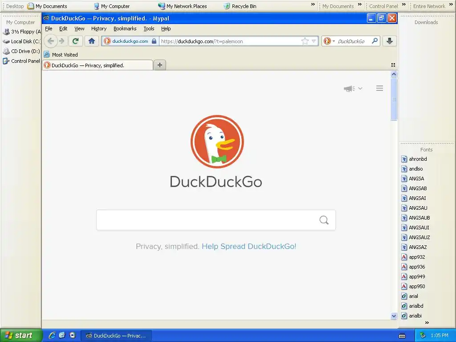Image resolution: width=456 pixels, height=342 pixels.
Task: Open My Documents from Desktop toolbar
Action: tap(47, 6)
